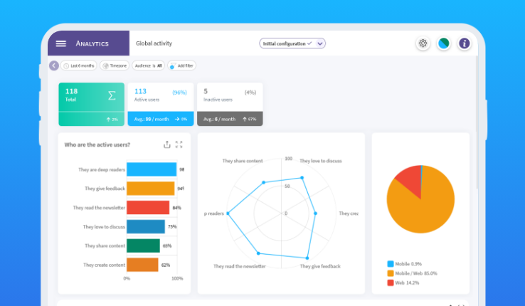525x306 pixels.
Task: Select the 5 Inactive users card
Action: pos(230,104)
